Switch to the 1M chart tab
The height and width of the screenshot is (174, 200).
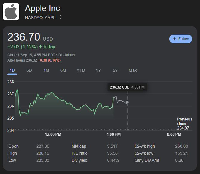[x=46, y=70]
